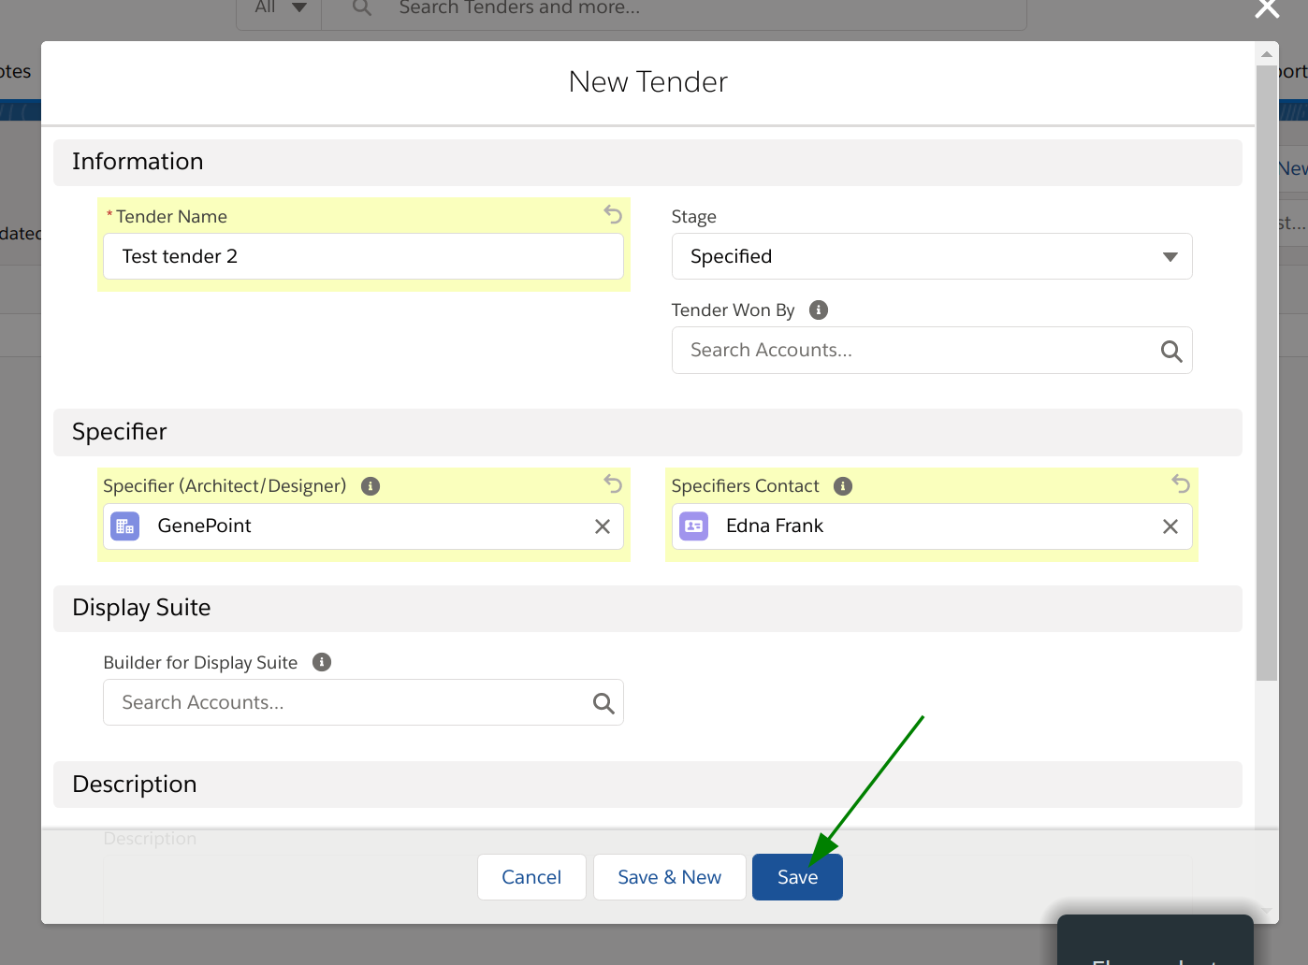Click the Cancel button

[x=531, y=877]
